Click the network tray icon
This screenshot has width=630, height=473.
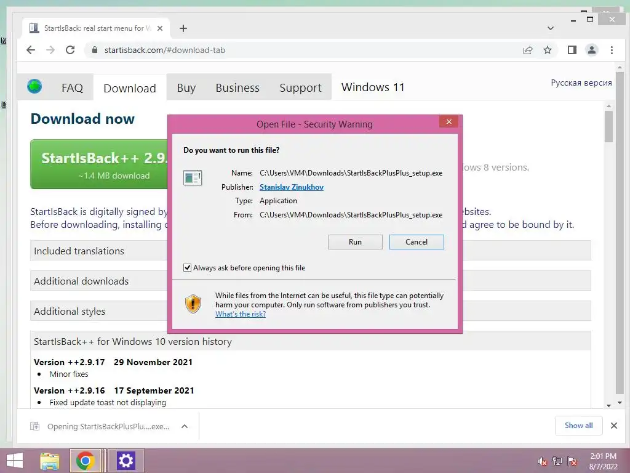click(557, 461)
